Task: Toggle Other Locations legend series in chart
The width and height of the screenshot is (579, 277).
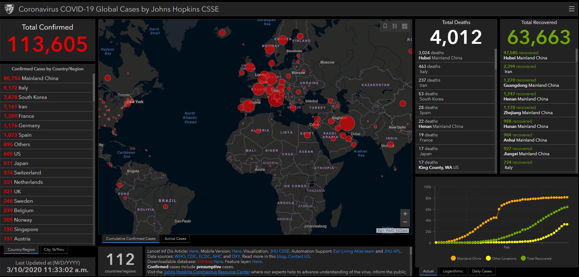Action: pos(501,258)
